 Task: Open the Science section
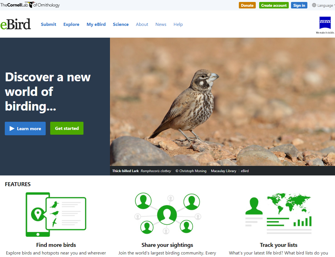tap(121, 24)
